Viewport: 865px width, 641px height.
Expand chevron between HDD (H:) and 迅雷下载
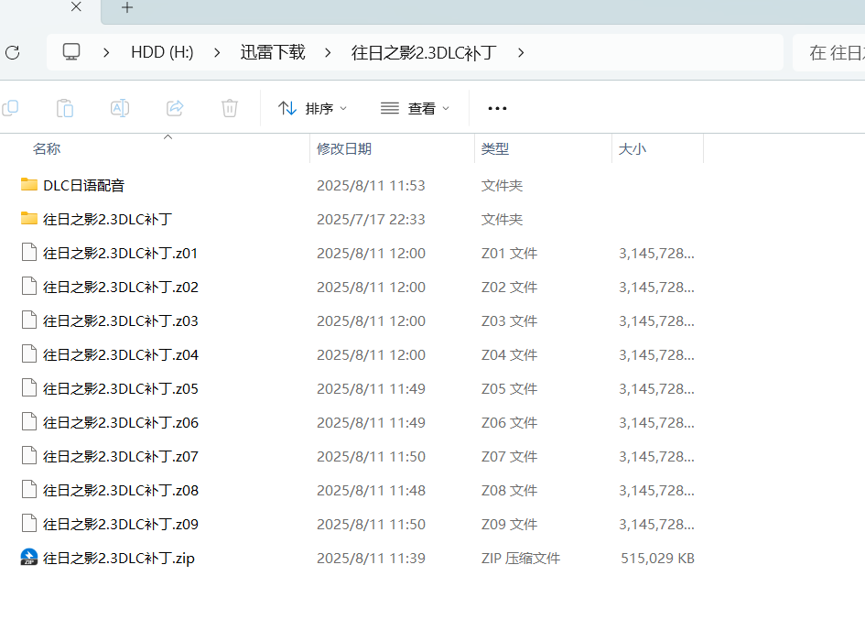pyautogui.click(x=217, y=52)
